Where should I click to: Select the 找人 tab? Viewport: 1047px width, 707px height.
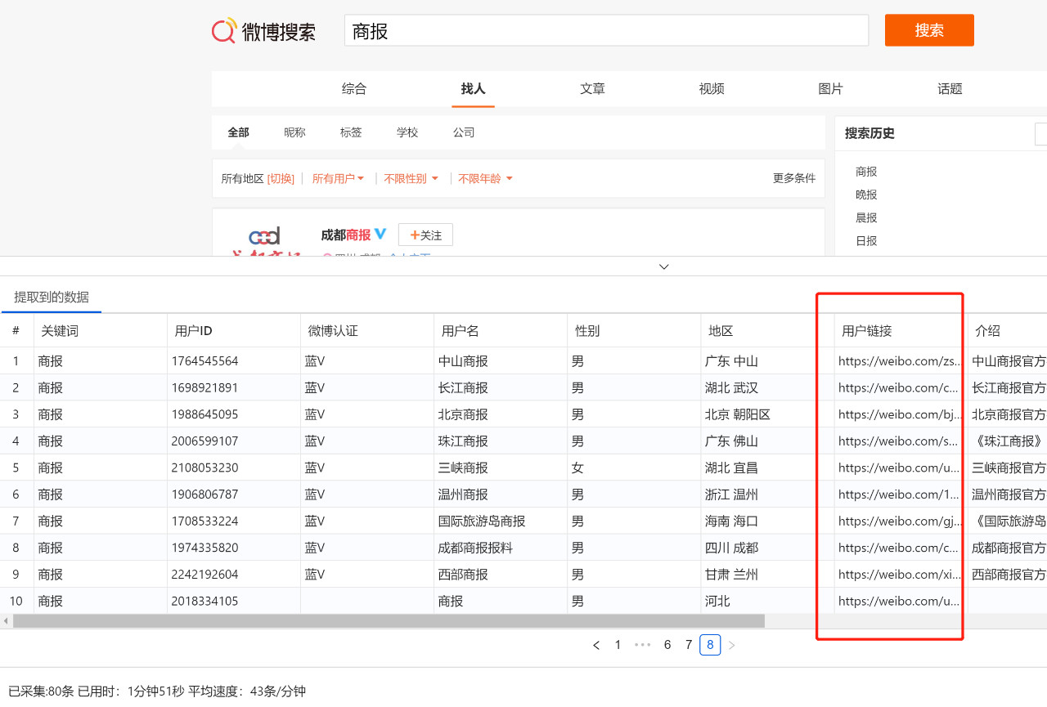[x=473, y=89]
